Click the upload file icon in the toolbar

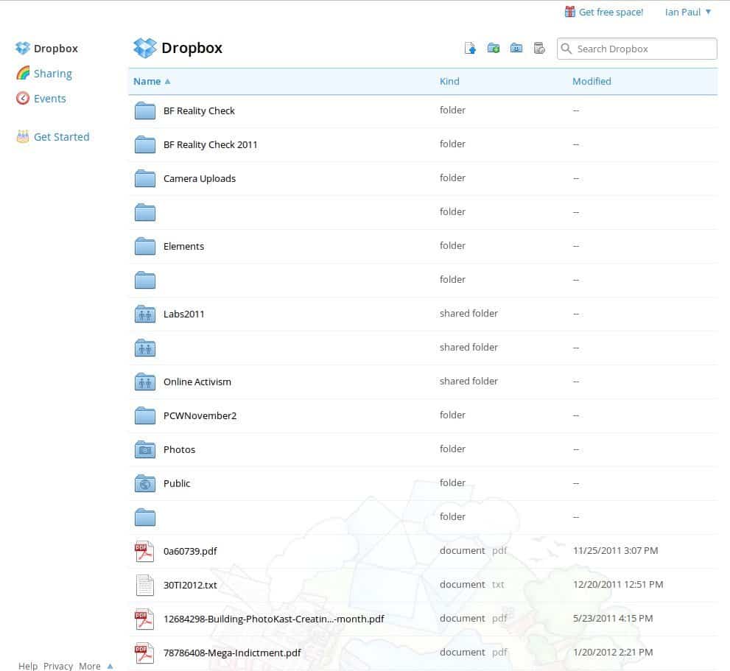470,48
